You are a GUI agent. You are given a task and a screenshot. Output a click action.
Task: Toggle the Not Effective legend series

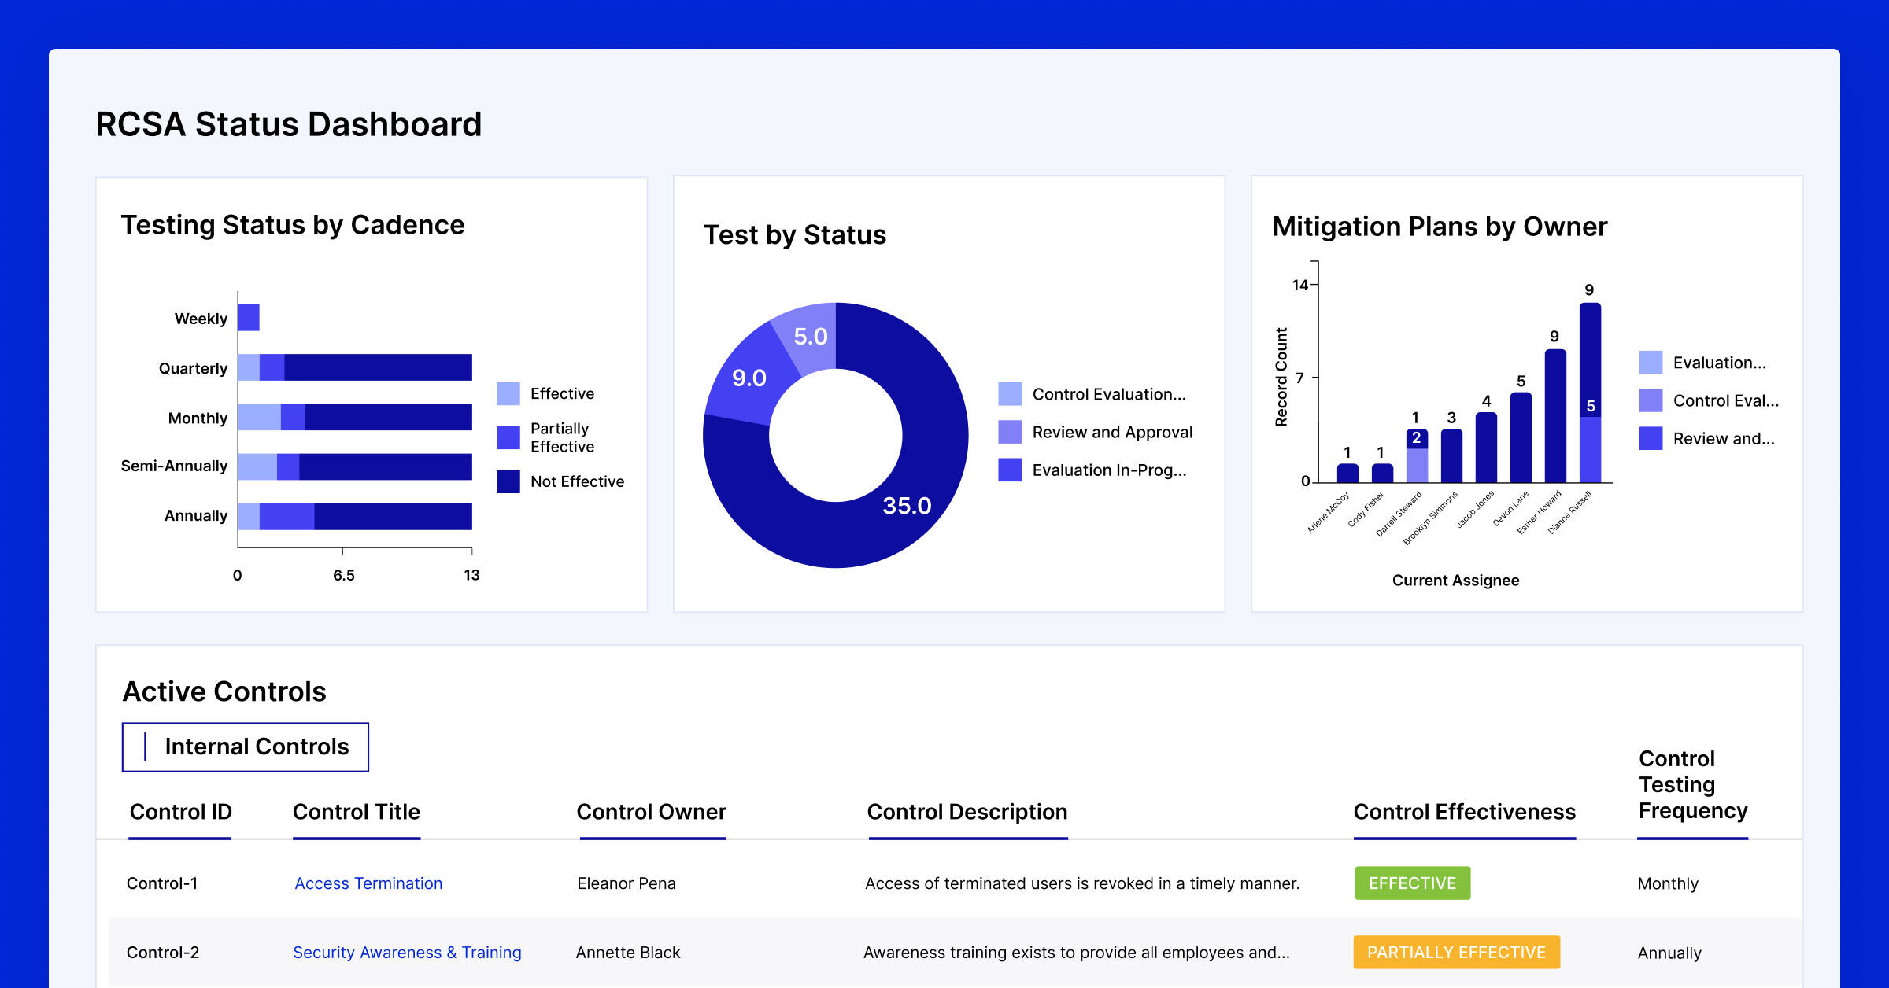pyautogui.click(x=507, y=481)
